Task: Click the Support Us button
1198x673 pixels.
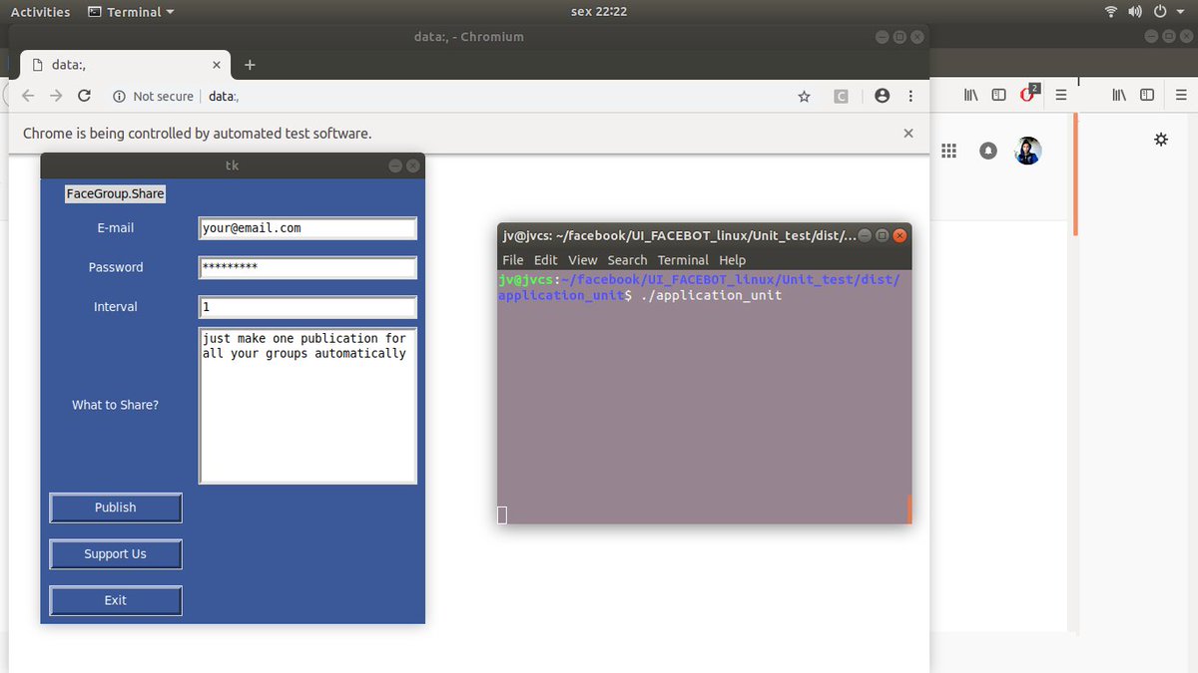Action: [x=116, y=554]
